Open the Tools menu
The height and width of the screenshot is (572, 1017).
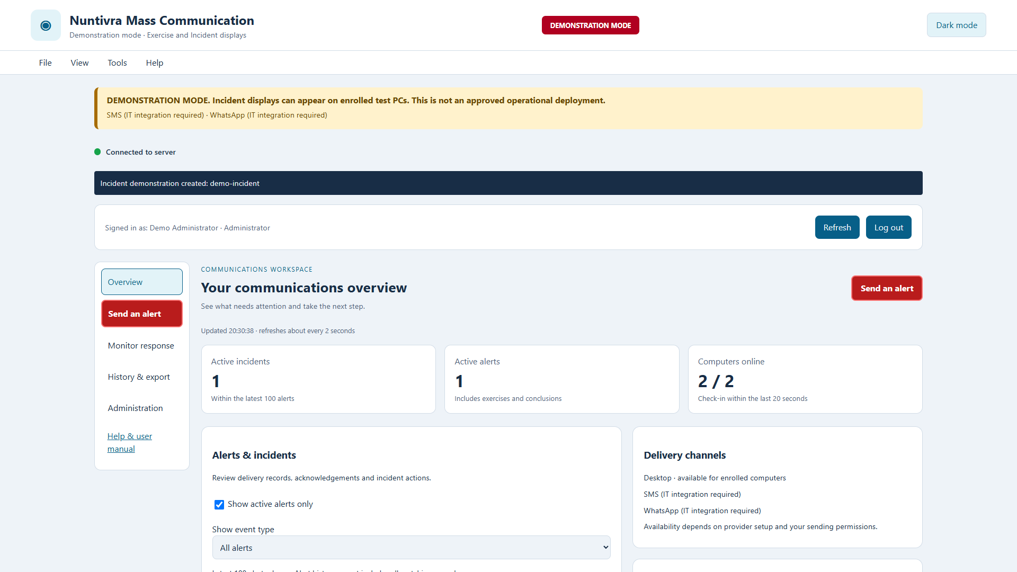[x=117, y=63]
